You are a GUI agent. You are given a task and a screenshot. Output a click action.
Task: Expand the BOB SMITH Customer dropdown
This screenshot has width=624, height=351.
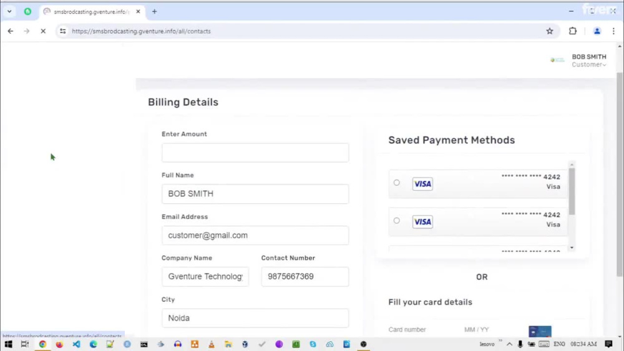point(589,61)
